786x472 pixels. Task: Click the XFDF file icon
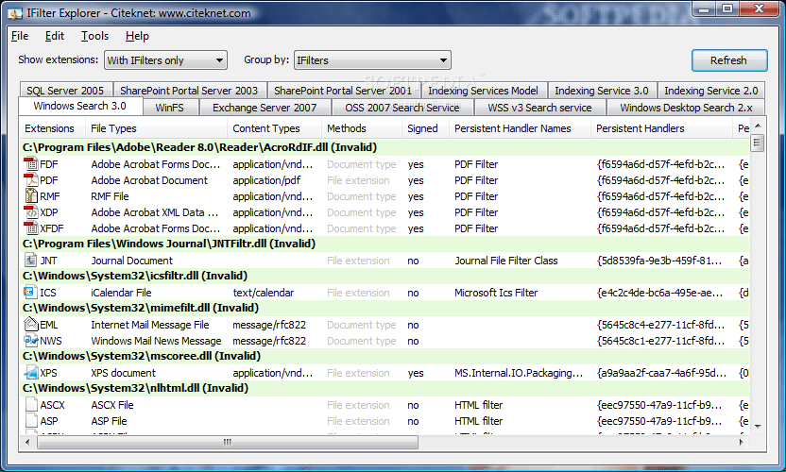coord(31,228)
